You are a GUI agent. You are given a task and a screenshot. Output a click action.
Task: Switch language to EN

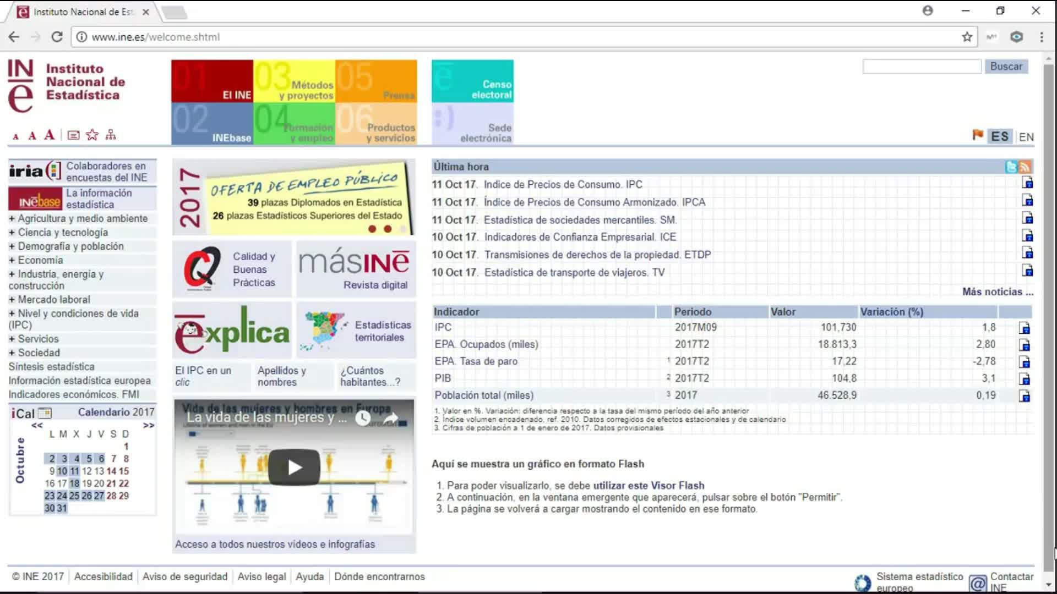point(1026,137)
